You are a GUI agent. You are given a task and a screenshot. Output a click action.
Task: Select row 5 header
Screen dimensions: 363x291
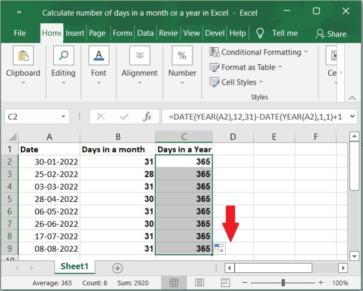click(x=9, y=199)
